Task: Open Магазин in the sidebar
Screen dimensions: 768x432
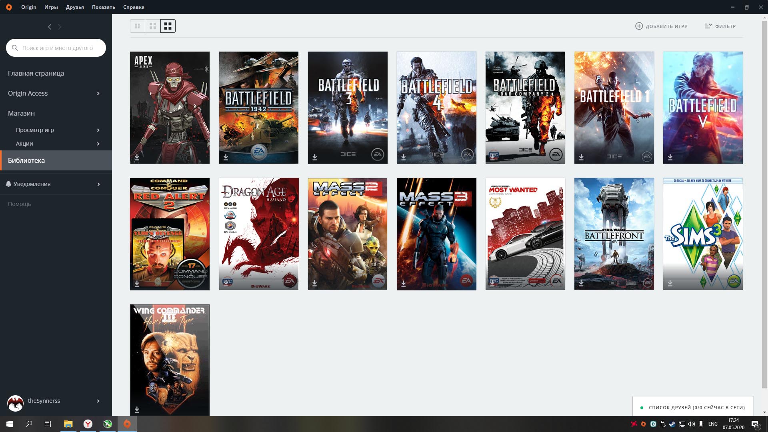Action: pyautogui.click(x=21, y=113)
